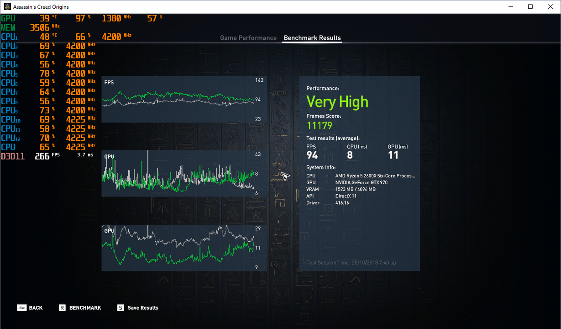Switch to the Game Performance tab
The height and width of the screenshot is (329, 561).
(248, 38)
